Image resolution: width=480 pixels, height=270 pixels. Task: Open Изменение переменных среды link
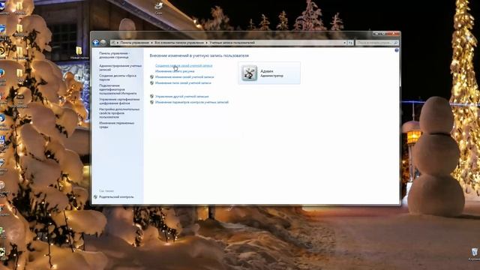[x=117, y=125]
